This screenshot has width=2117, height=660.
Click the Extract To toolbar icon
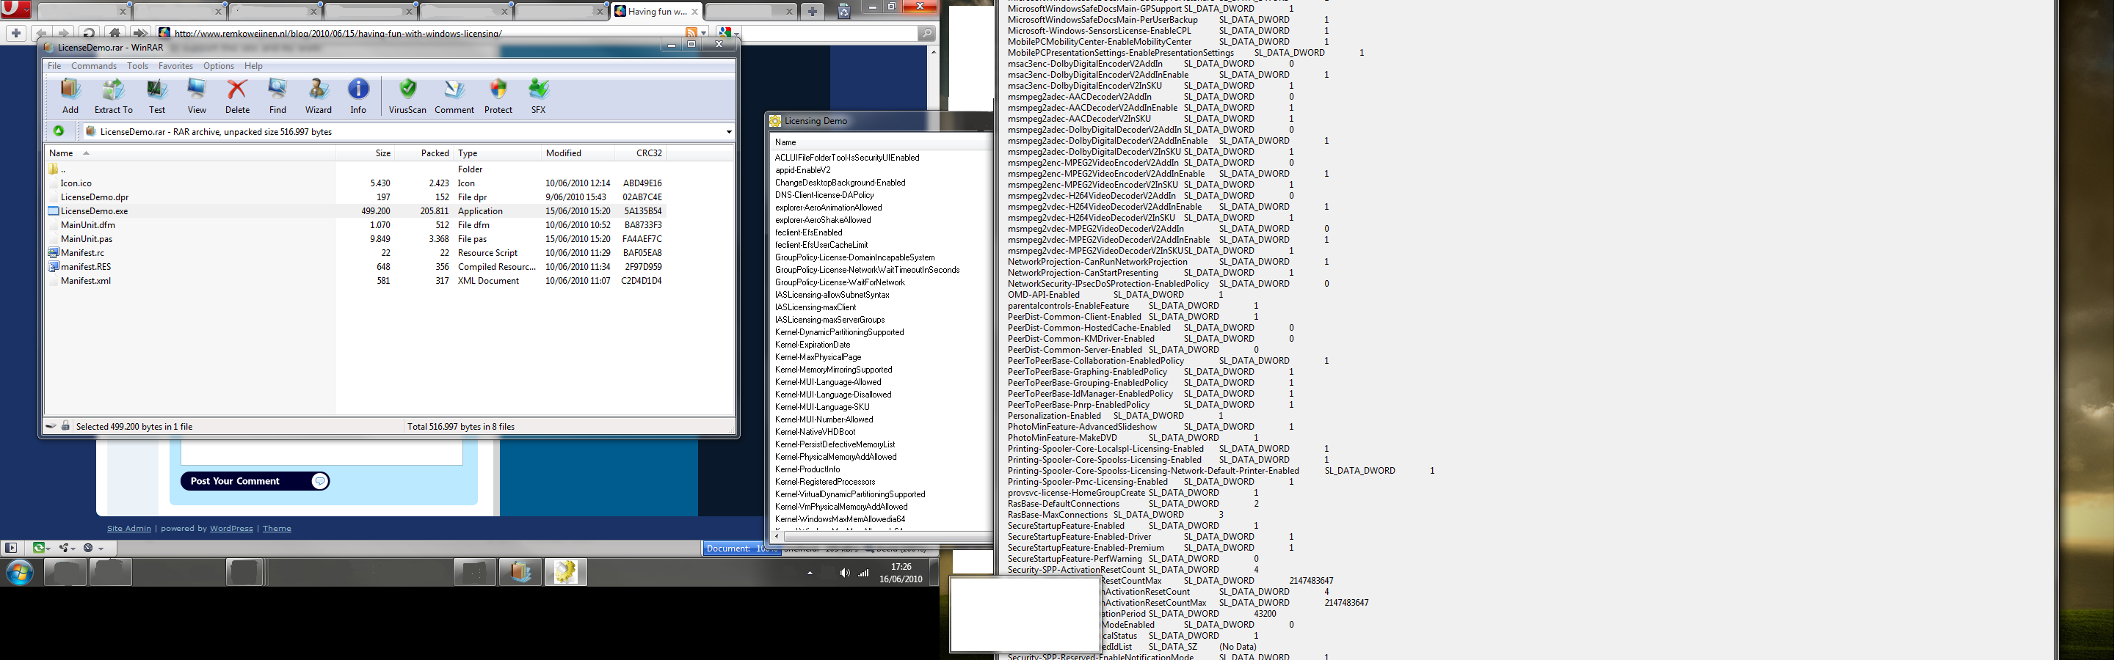[x=113, y=95]
